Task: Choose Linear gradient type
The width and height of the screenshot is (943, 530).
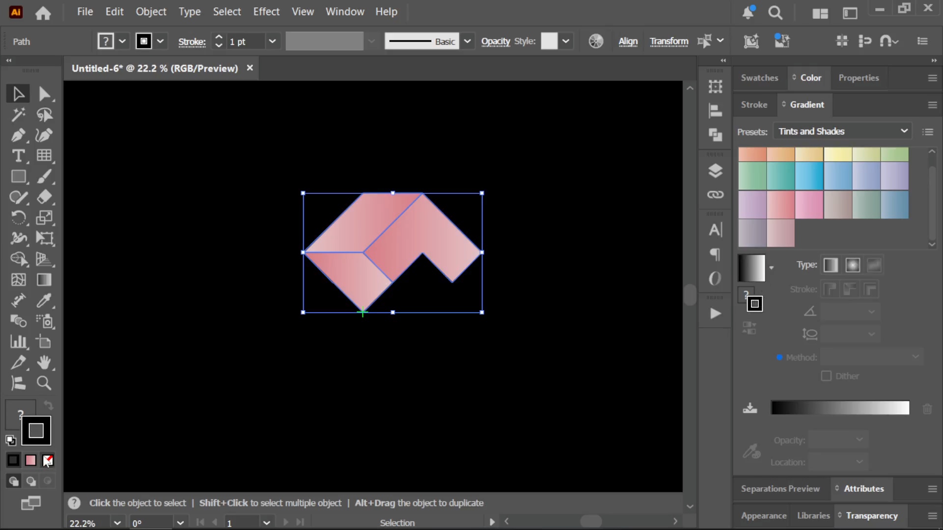Action: click(x=831, y=265)
